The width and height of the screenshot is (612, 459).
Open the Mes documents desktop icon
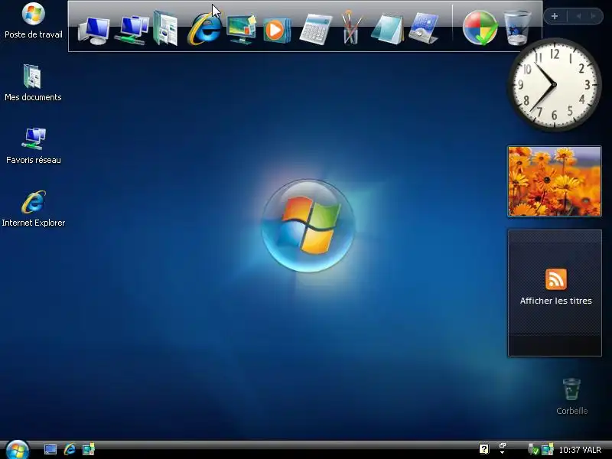pos(33,83)
